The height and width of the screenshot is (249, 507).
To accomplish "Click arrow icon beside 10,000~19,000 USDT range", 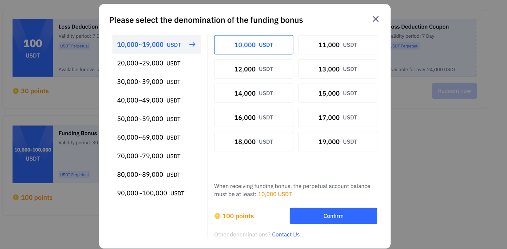I will (192, 45).
